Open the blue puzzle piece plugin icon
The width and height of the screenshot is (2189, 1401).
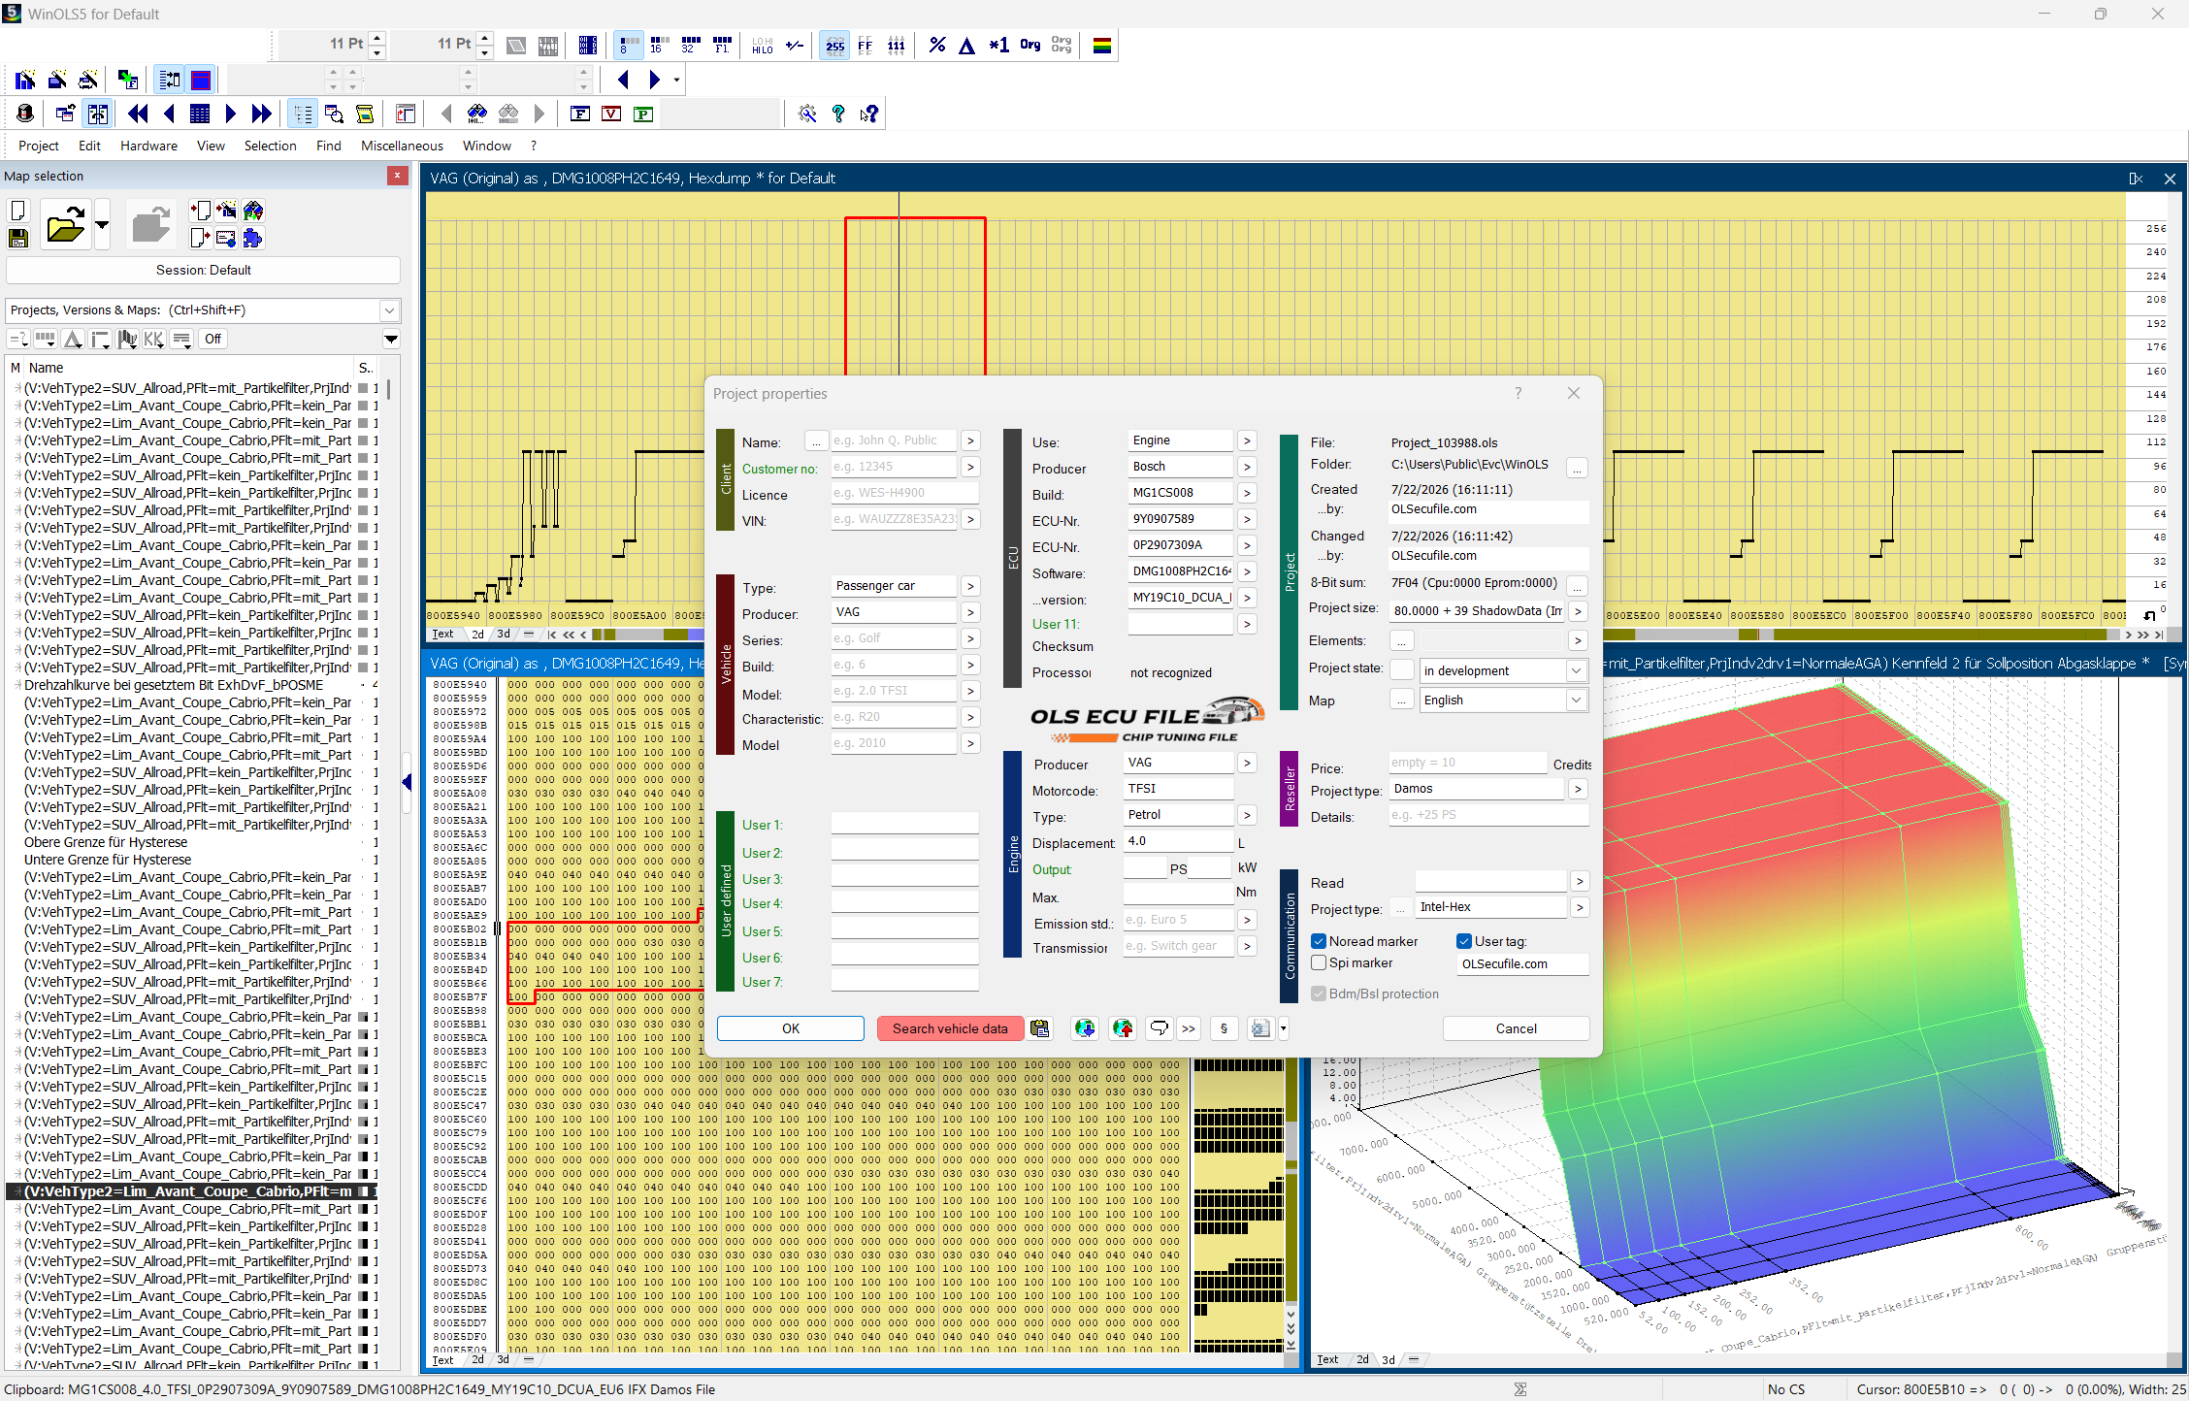253,239
